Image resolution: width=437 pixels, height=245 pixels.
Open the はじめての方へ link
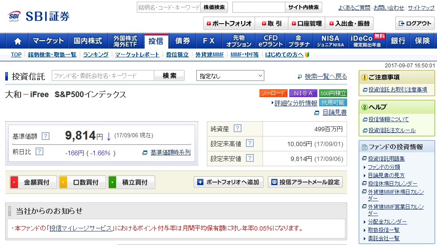[284, 55]
